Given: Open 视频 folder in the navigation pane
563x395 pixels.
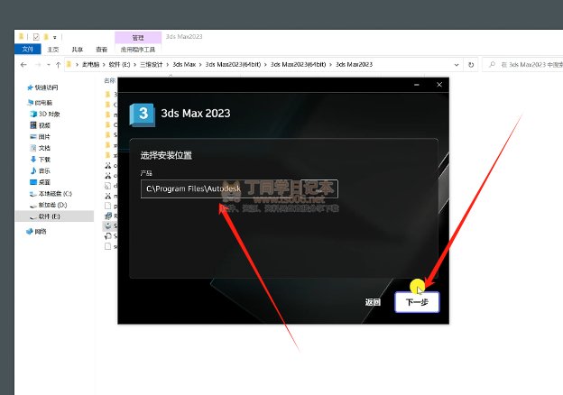Looking at the screenshot, I should 44,125.
